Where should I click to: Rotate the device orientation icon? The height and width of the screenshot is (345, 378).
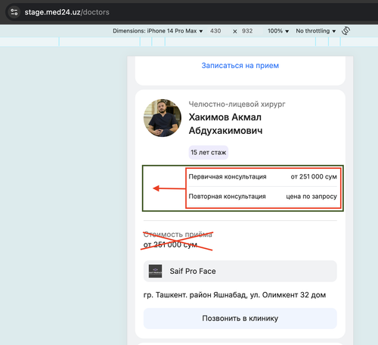(345, 31)
